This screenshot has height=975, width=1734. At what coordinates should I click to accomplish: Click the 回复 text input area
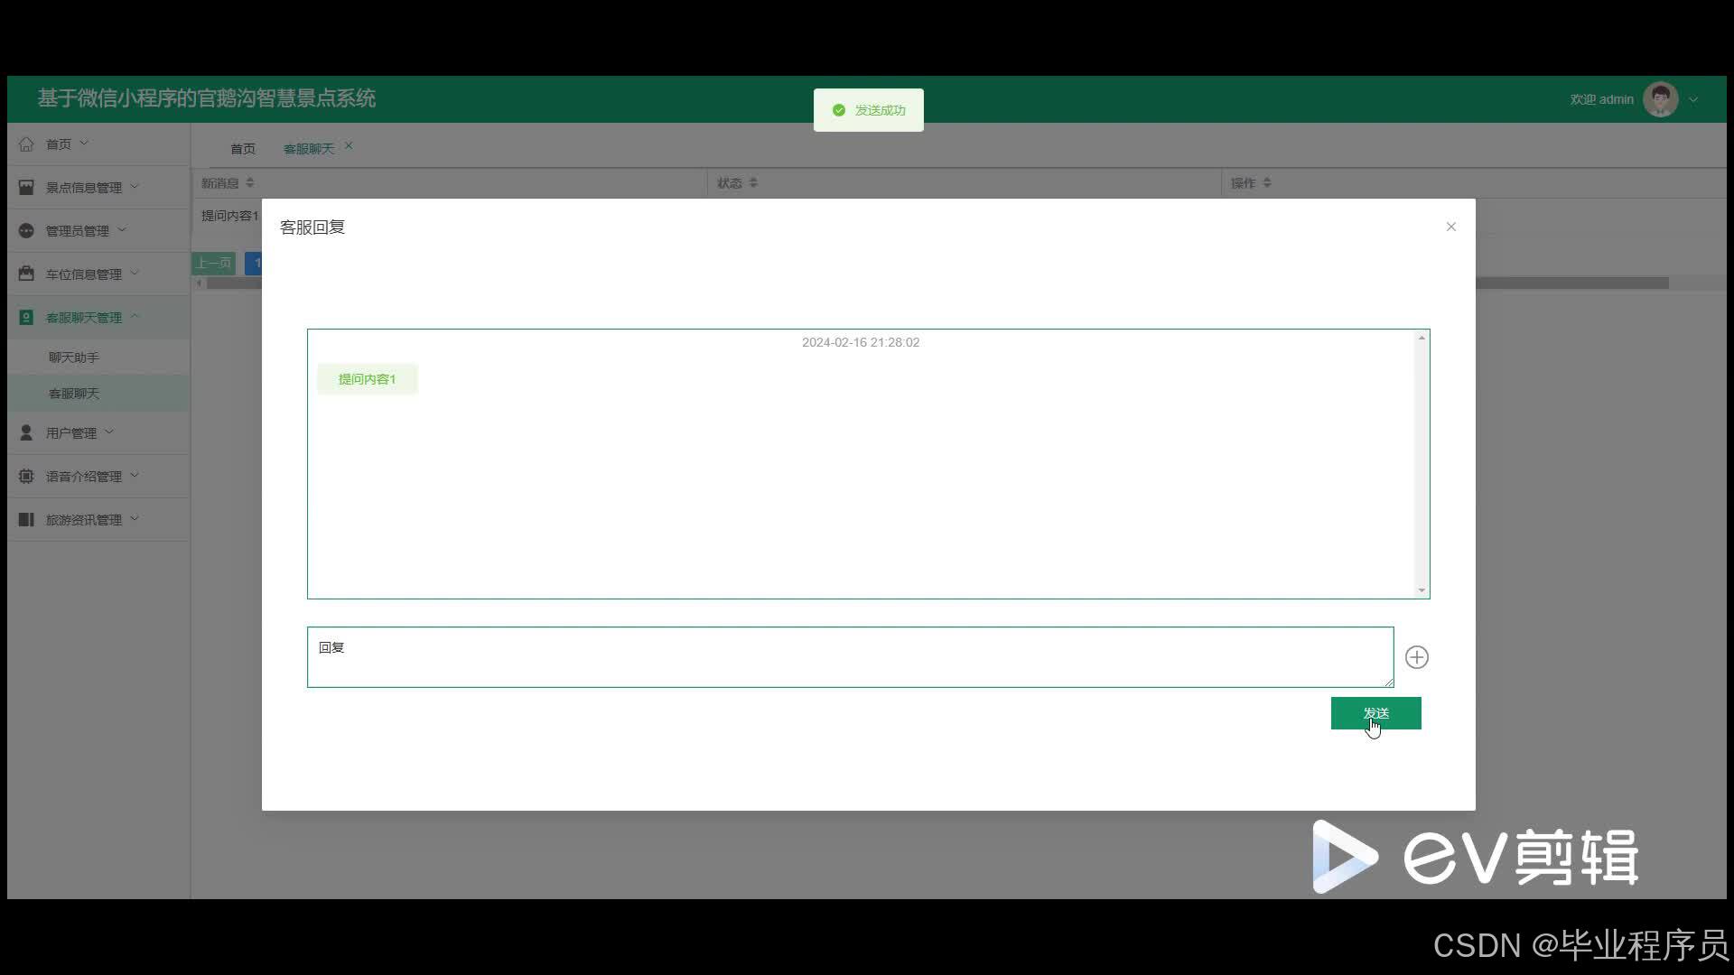849,657
